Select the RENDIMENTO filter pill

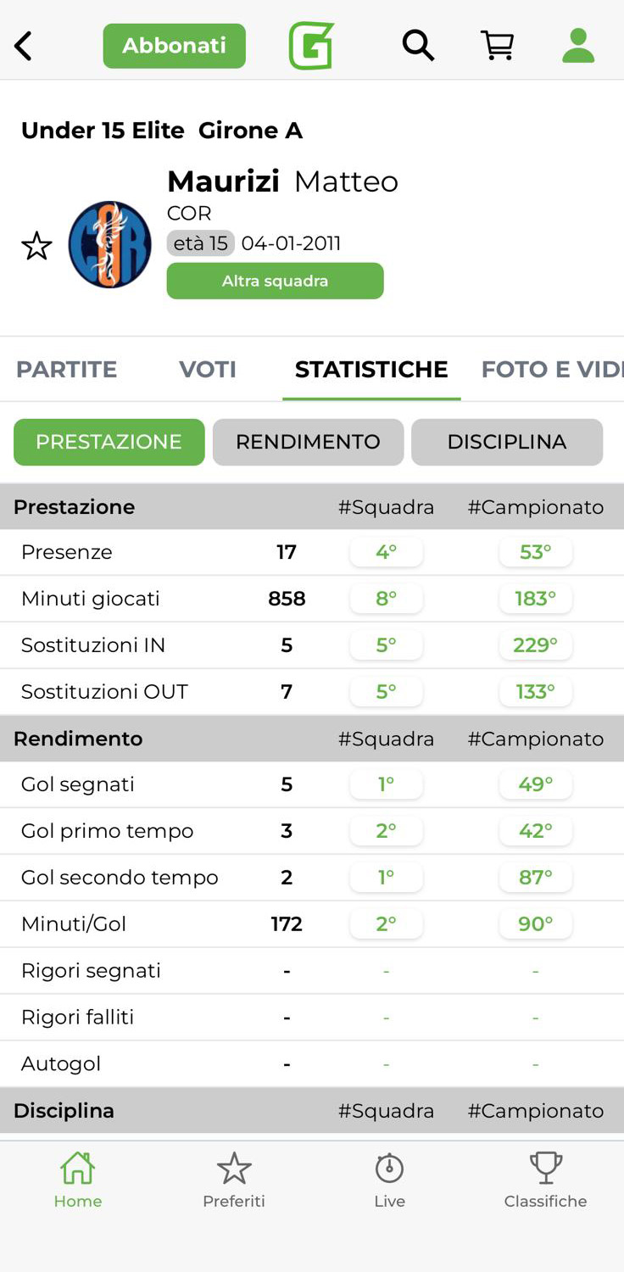[x=308, y=442]
